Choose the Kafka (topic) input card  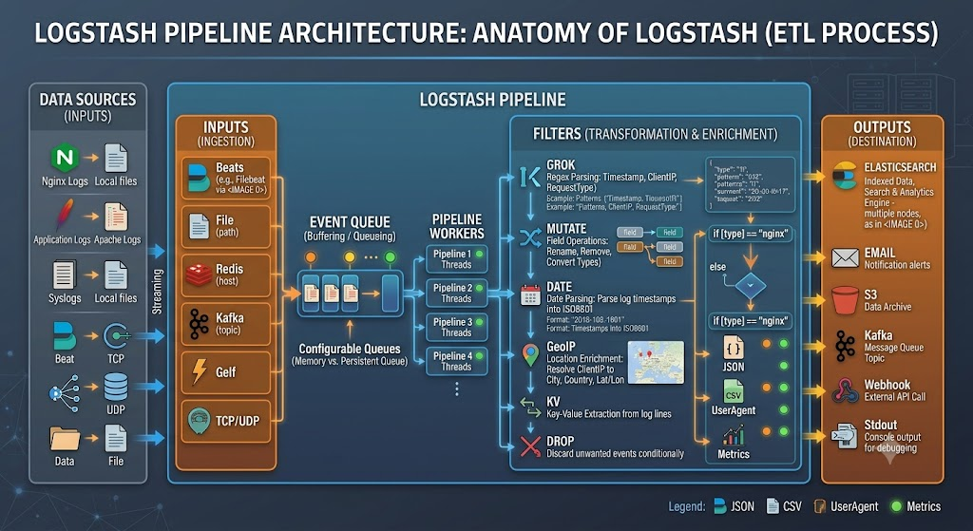click(226, 324)
